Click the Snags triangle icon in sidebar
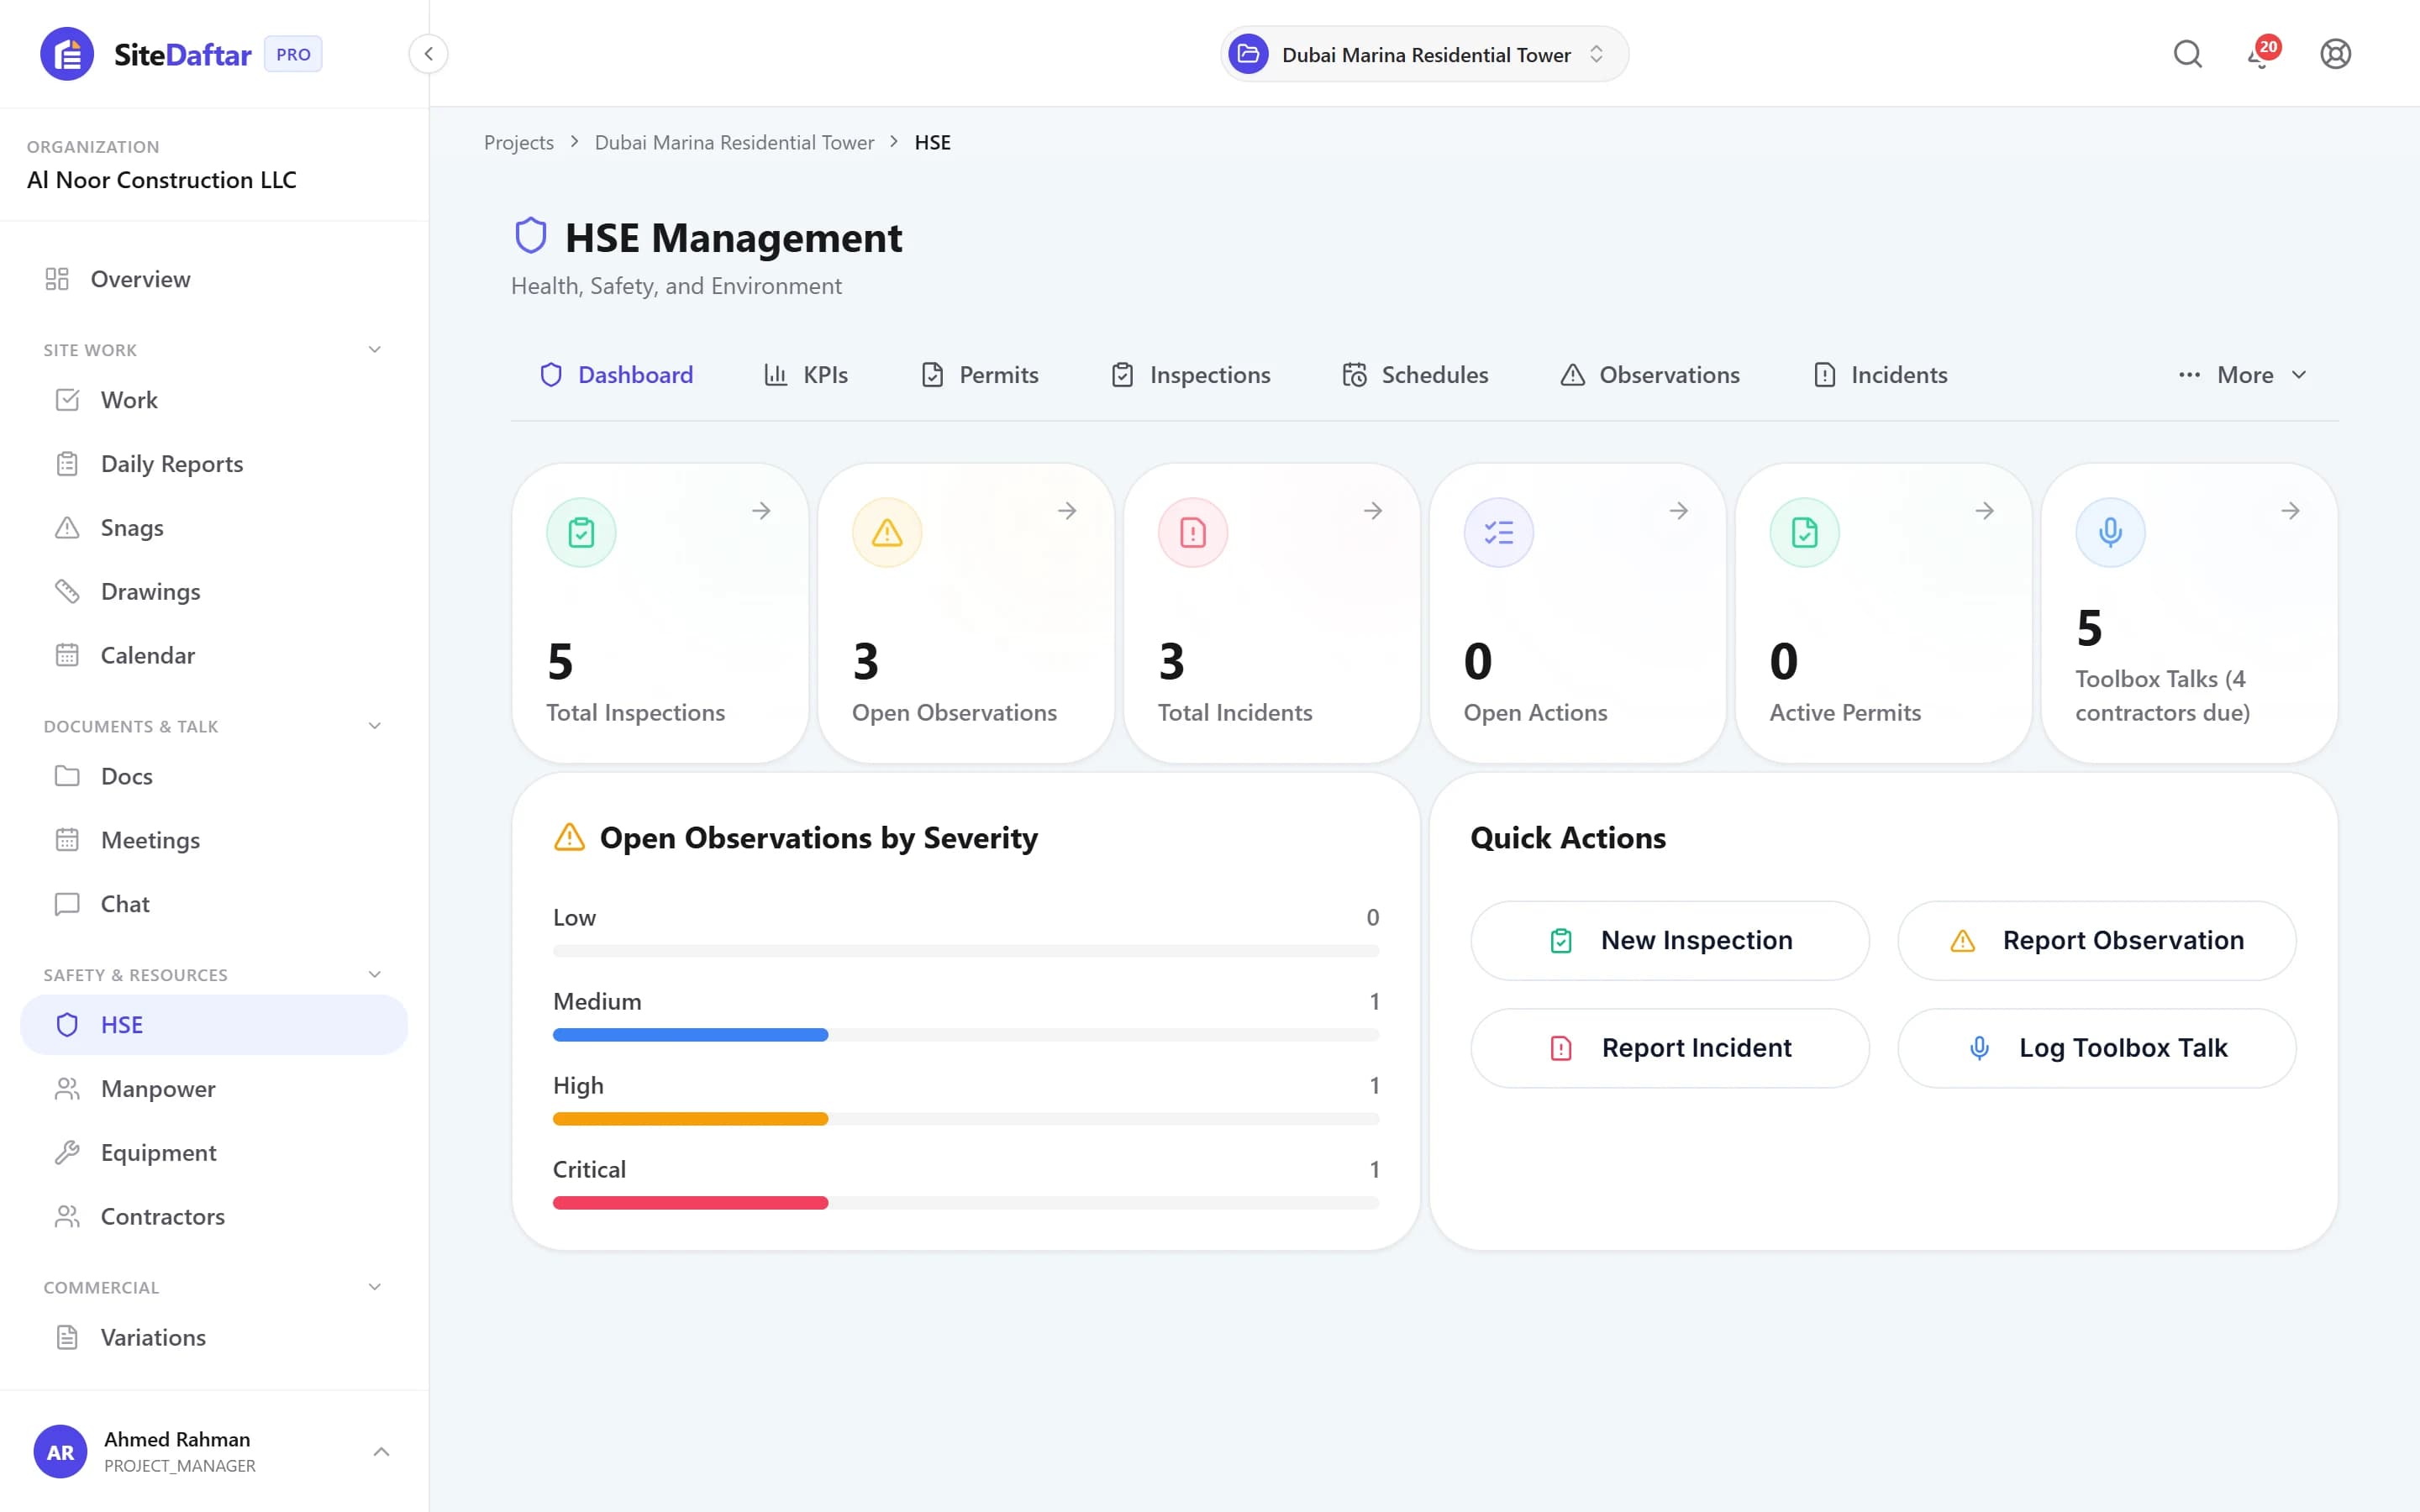Screen dimensions: 2420x1512 [x=67, y=527]
